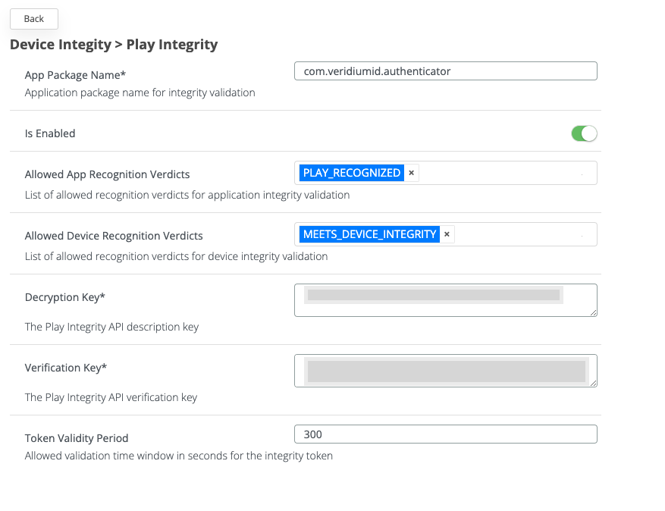Image resolution: width=665 pixels, height=511 pixels.
Task: Remove the PLAY_RECOGNIZED tag via its × icon
Action: pos(410,173)
